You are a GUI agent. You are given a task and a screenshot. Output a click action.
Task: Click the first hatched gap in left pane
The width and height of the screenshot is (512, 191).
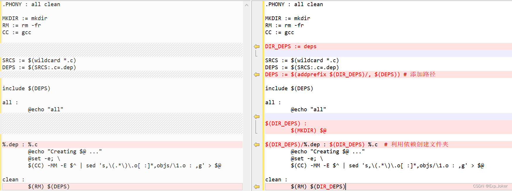coord(122,50)
